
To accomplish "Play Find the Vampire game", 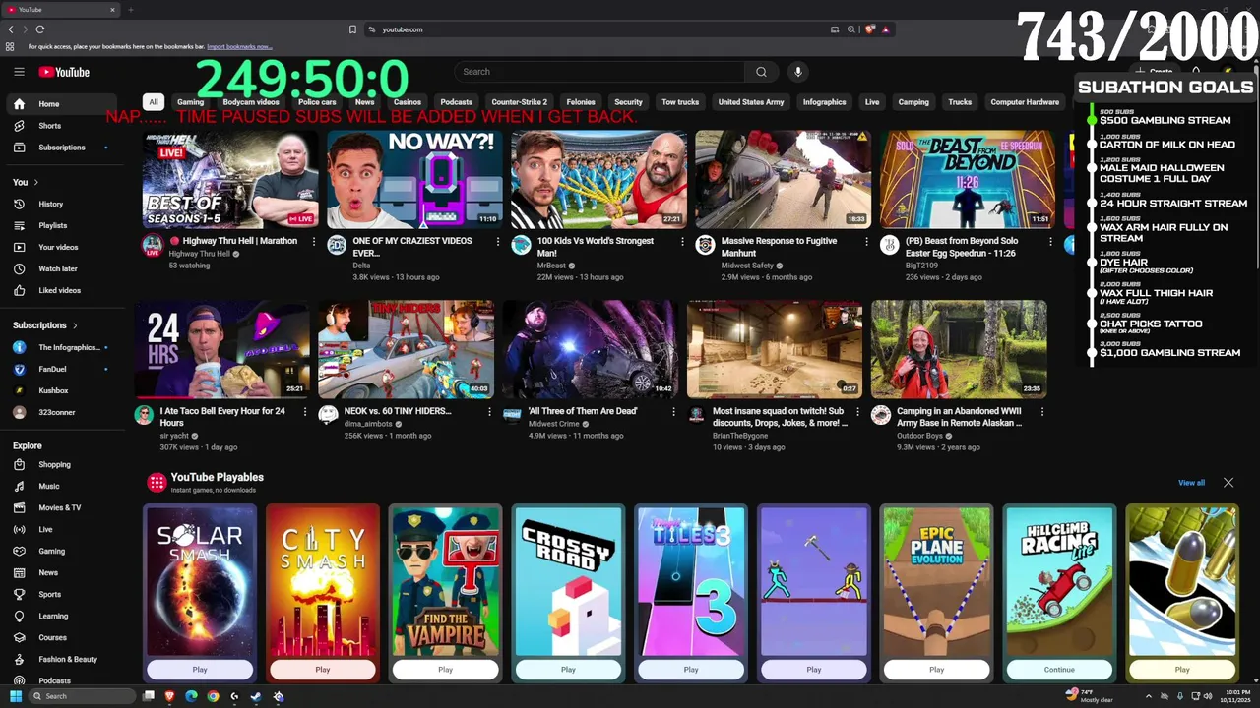I will 445,670.
